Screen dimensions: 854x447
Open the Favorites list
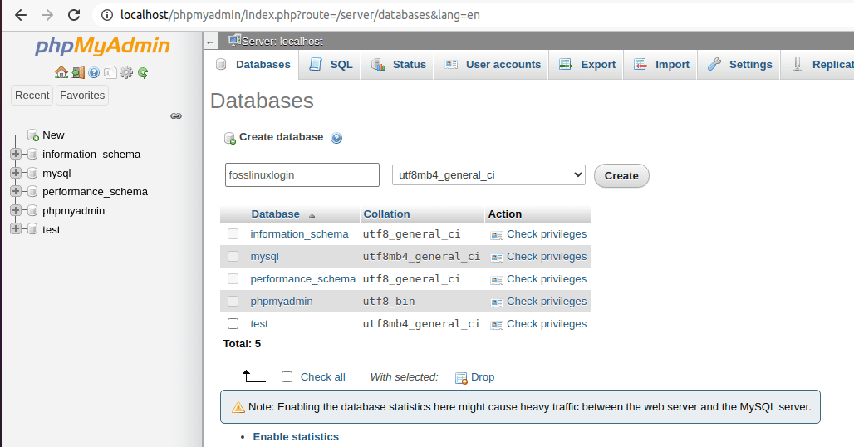82,96
